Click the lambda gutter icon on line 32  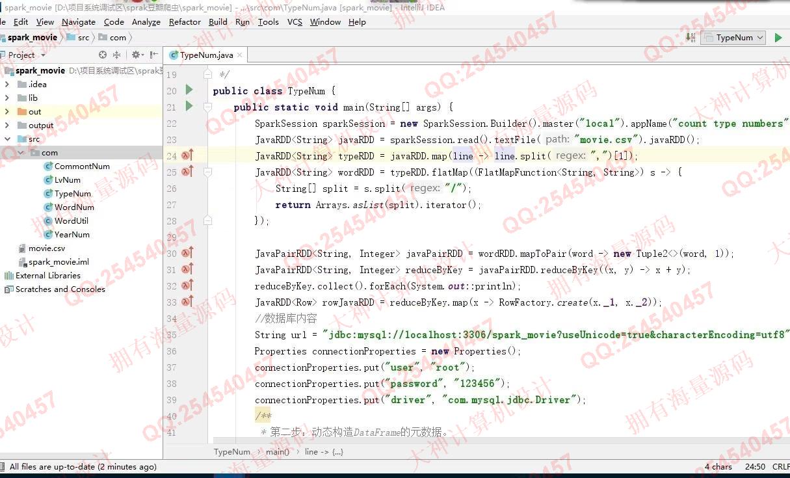click(x=187, y=285)
